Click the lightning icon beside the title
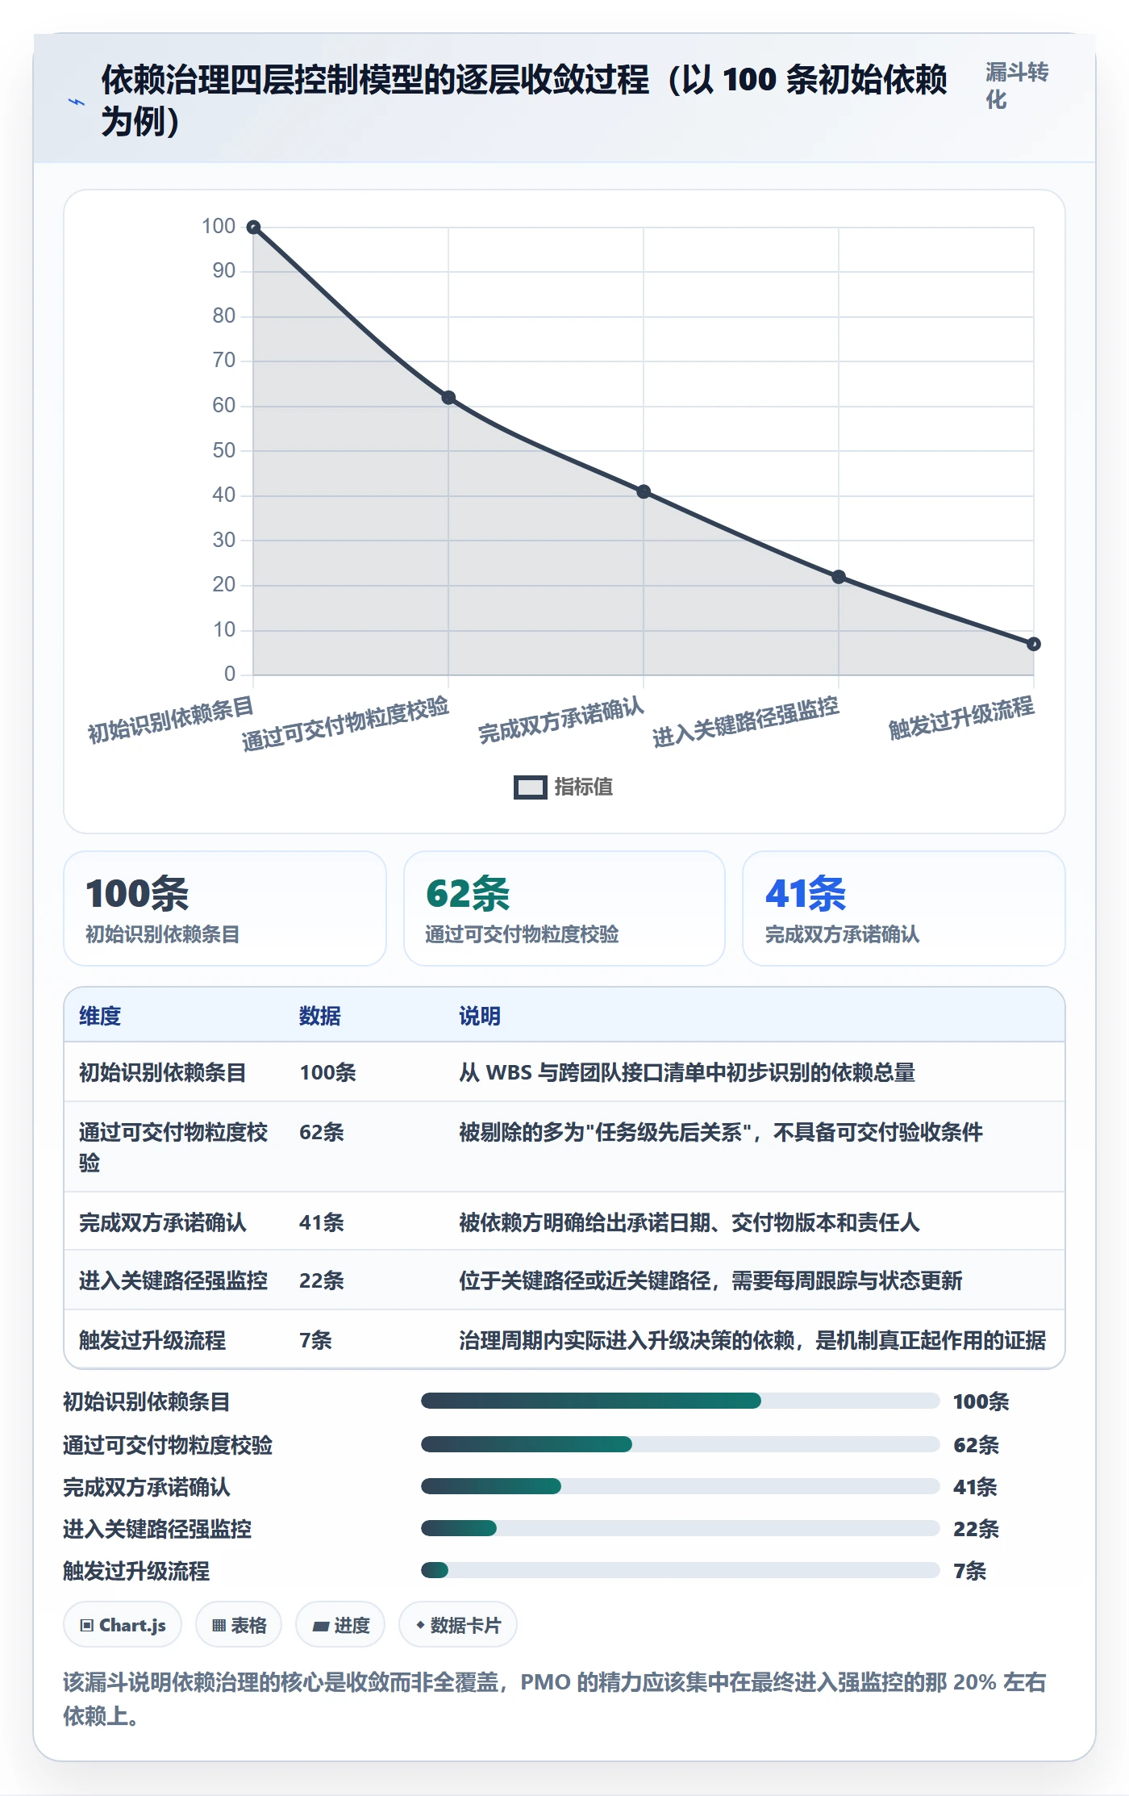The height and width of the screenshot is (1796, 1129). (77, 102)
